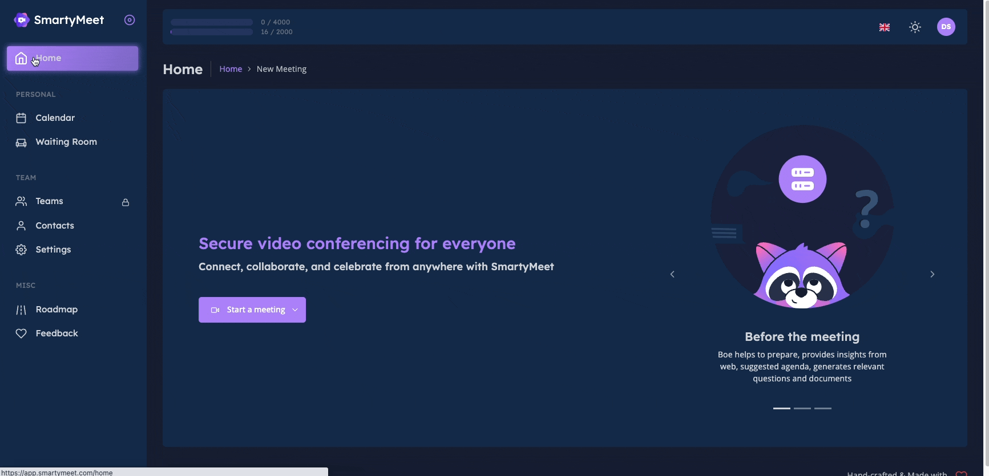Click the Secure video conferencing headline

[x=357, y=244]
